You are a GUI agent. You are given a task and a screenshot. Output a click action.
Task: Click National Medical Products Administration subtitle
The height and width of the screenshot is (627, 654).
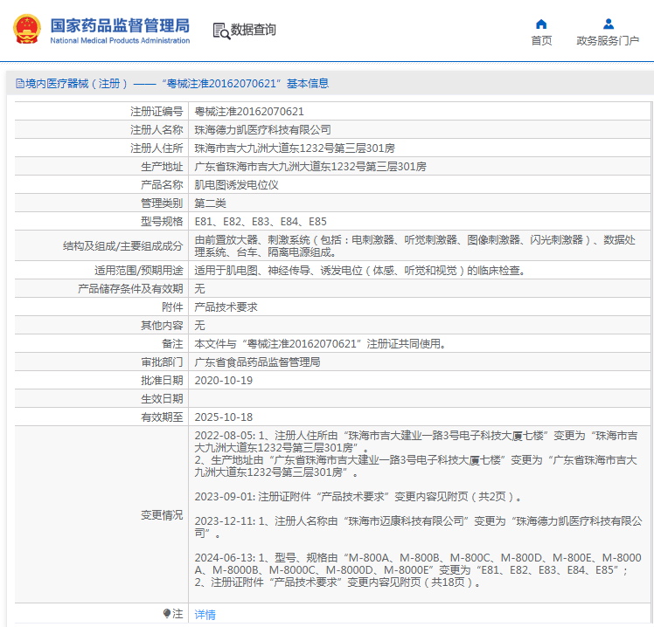click(x=120, y=40)
